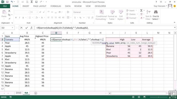Toggle Underline formatting
The image size is (177, 99).
coord(23,18)
